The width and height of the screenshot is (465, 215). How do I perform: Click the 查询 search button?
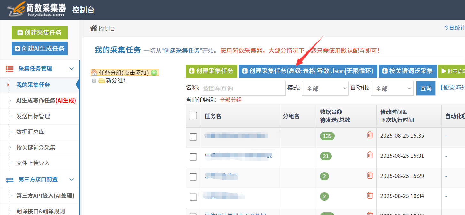tap(426, 88)
